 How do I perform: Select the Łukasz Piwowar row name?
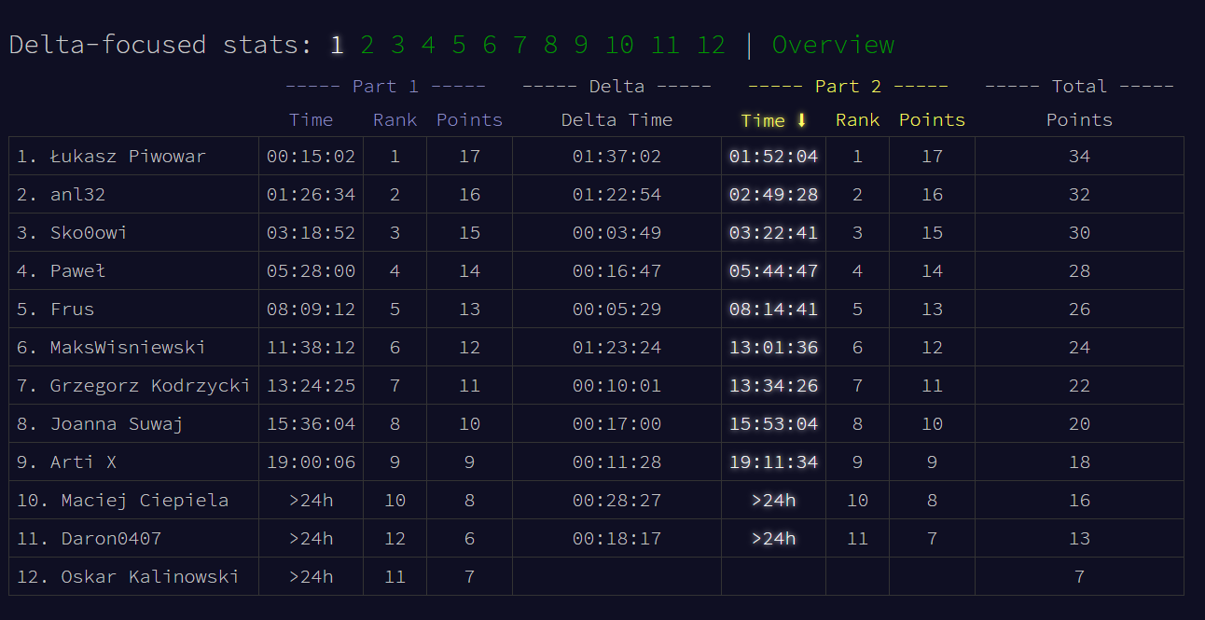pyautogui.click(x=128, y=157)
